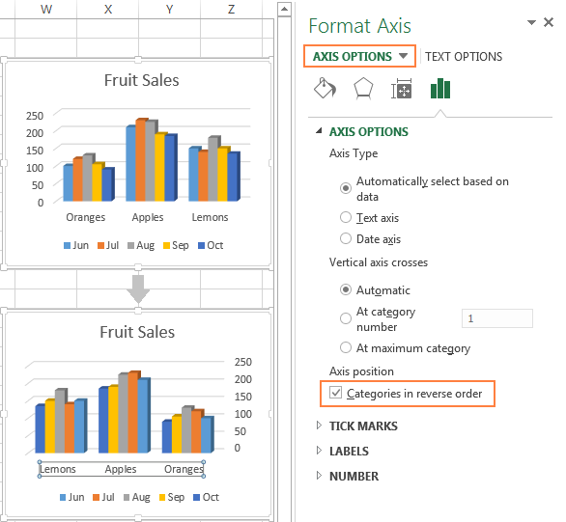This screenshot has height=522, width=566.
Task: Select Oct legend entry in bottom chart
Action: point(206,497)
